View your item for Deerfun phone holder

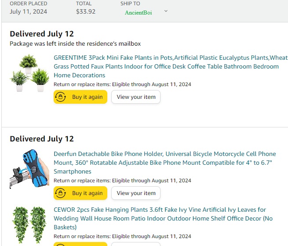coord(136,193)
